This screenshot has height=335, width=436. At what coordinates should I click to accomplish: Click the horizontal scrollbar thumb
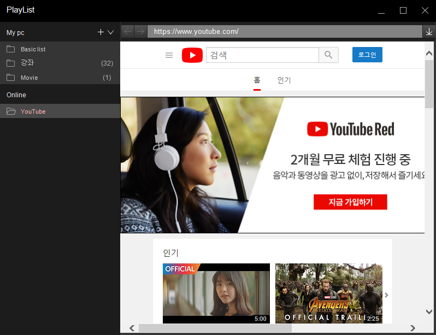[x=215, y=328]
